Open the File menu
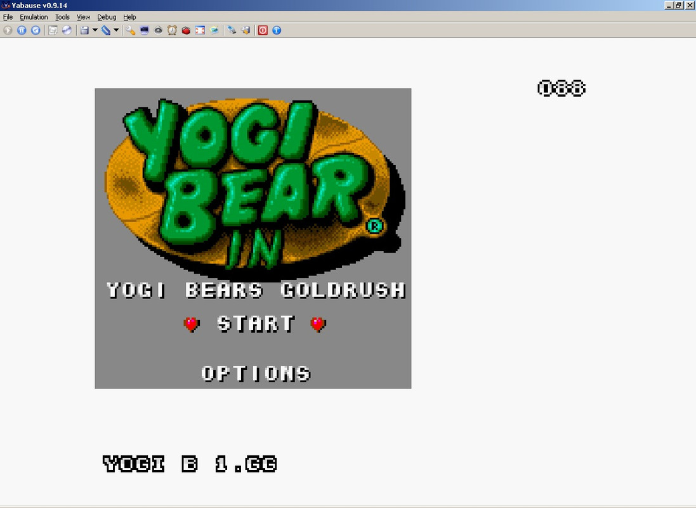 [x=8, y=17]
